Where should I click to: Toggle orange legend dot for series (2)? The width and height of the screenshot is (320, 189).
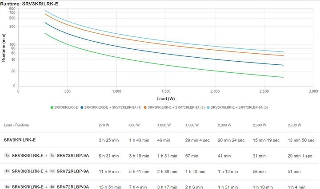click(x=144, y=107)
